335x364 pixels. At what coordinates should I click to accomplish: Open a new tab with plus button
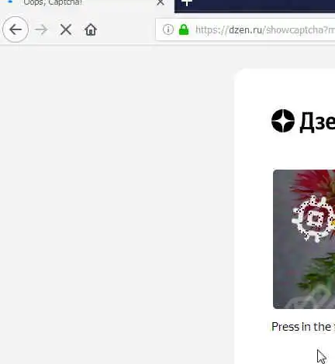[x=187, y=3]
